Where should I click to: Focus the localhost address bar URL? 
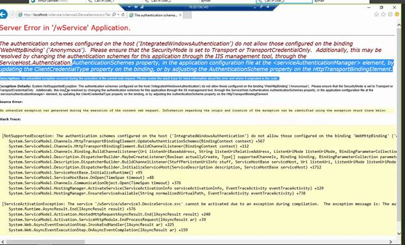tap(67, 15)
